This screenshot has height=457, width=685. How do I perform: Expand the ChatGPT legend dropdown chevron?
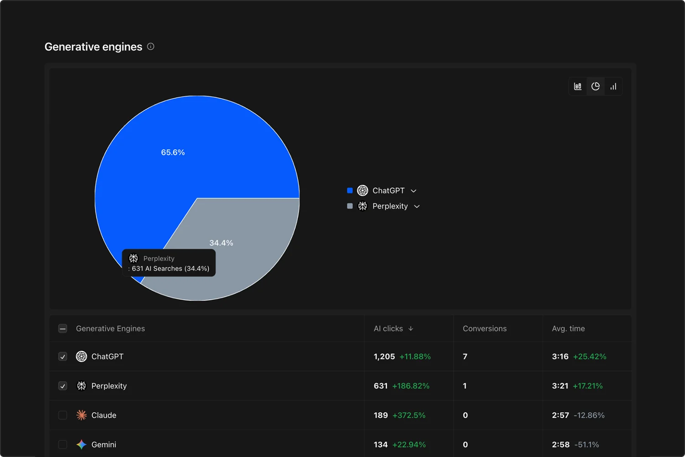pos(414,191)
